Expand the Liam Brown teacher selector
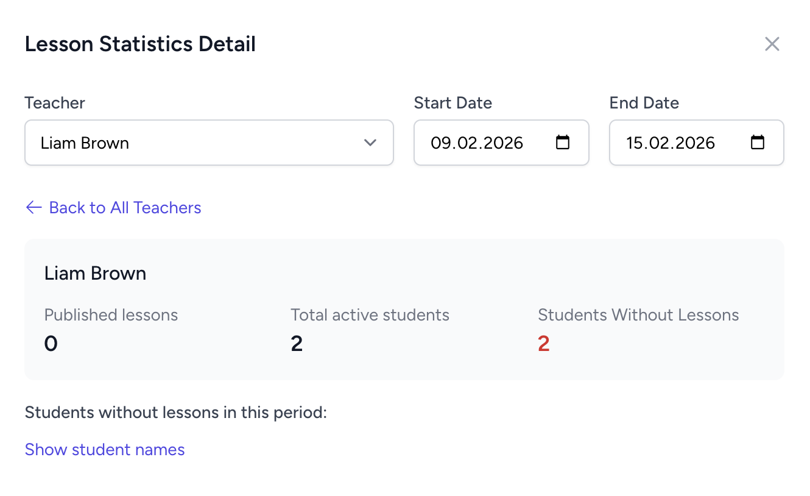The height and width of the screenshot is (496, 810). [209, 143]
